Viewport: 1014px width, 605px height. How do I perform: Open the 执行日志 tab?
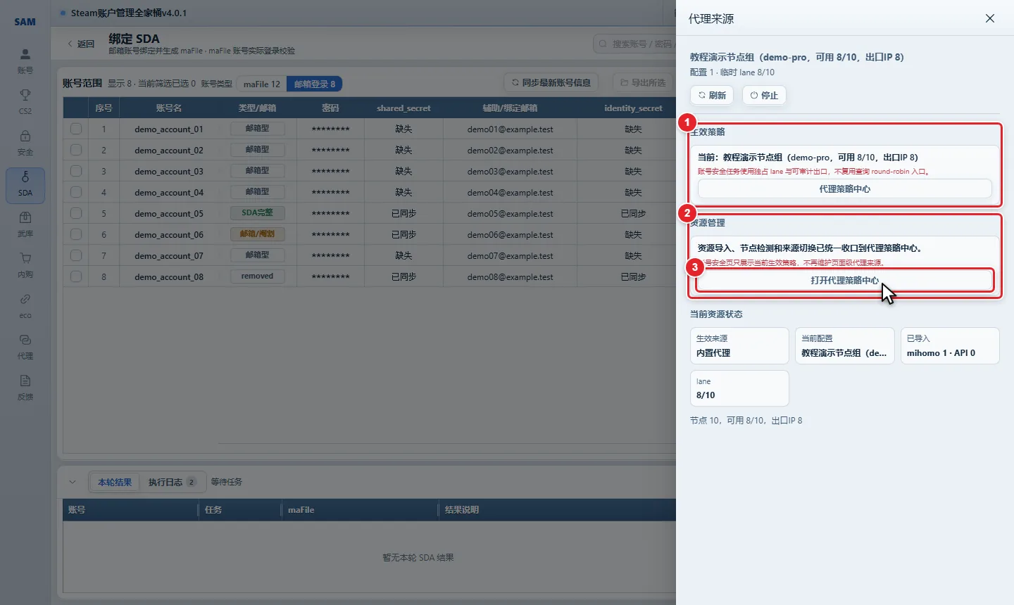(x=173, y=482)
